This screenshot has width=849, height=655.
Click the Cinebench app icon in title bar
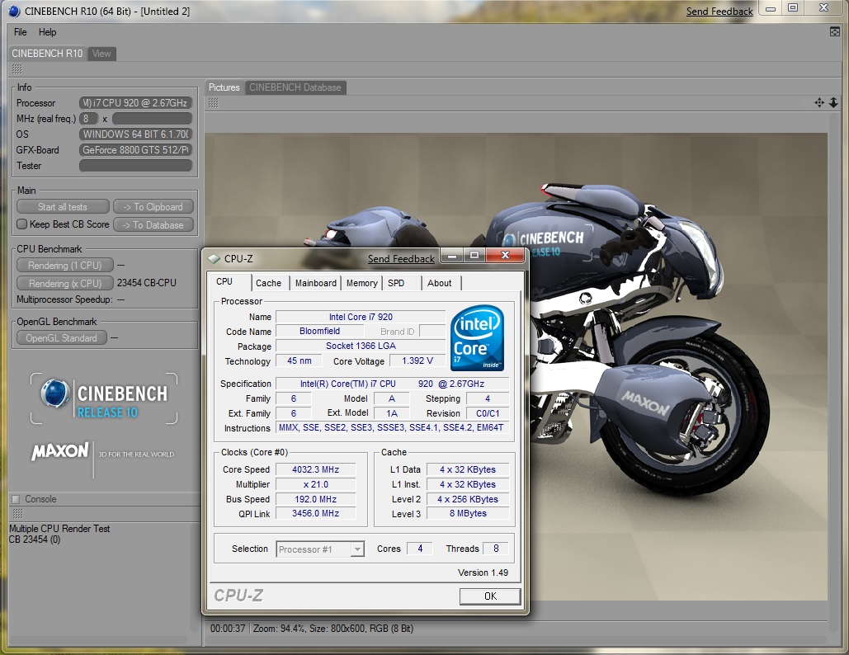coord(14,11)
